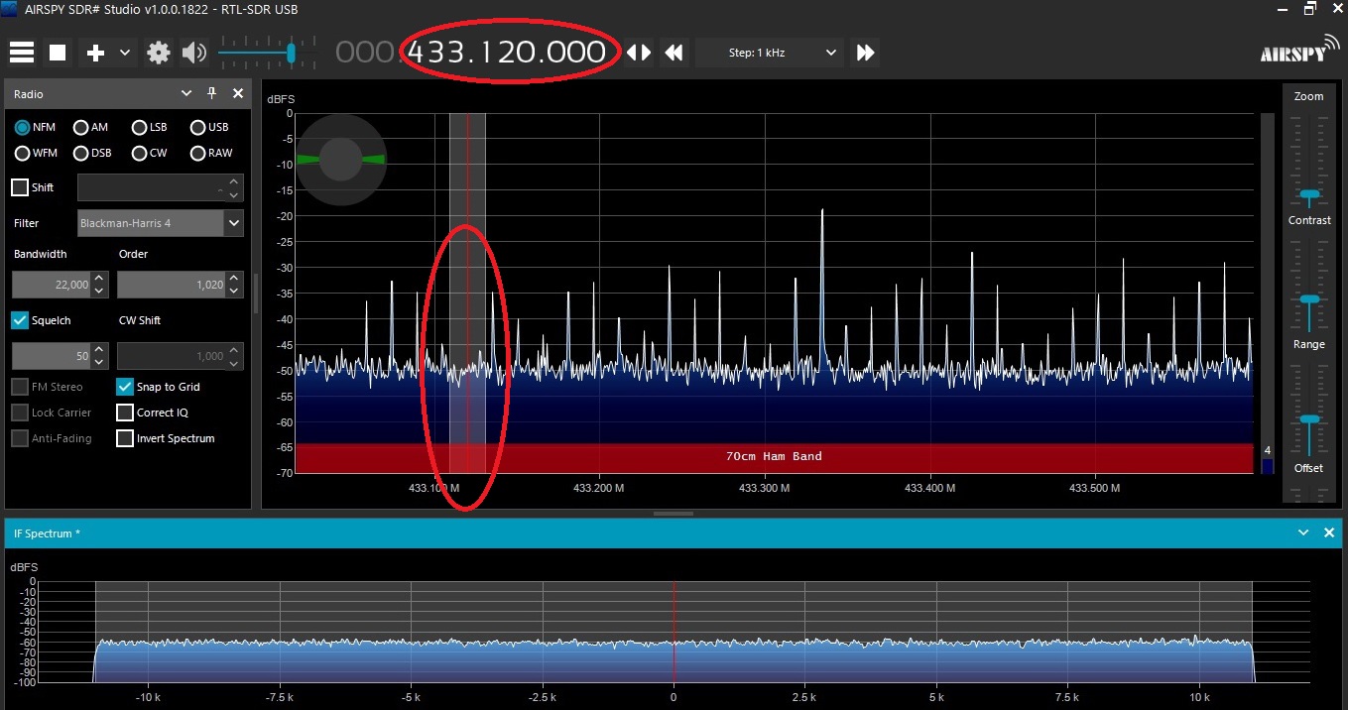Screen dimensions: 1348x710
Task: Decrease Bandwidth with the down arrow
Action: (97, 292)
